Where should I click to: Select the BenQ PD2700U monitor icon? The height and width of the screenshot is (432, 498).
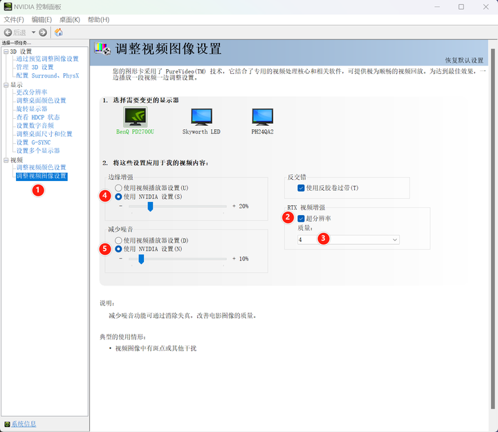[x=136, y=117]
